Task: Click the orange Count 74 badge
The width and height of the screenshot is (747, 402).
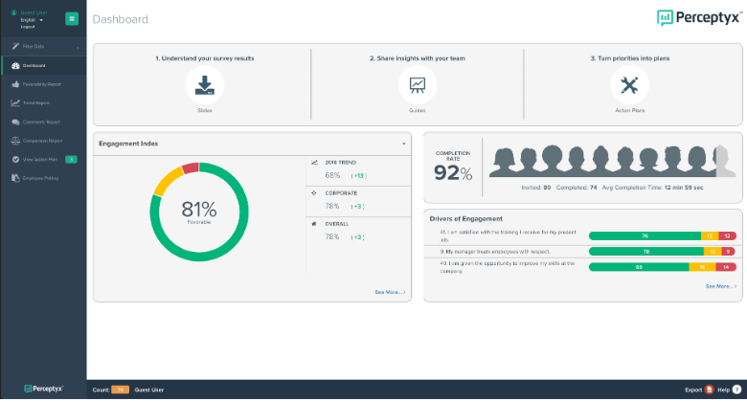Action: pyautogui.click(x=120, y=390)
